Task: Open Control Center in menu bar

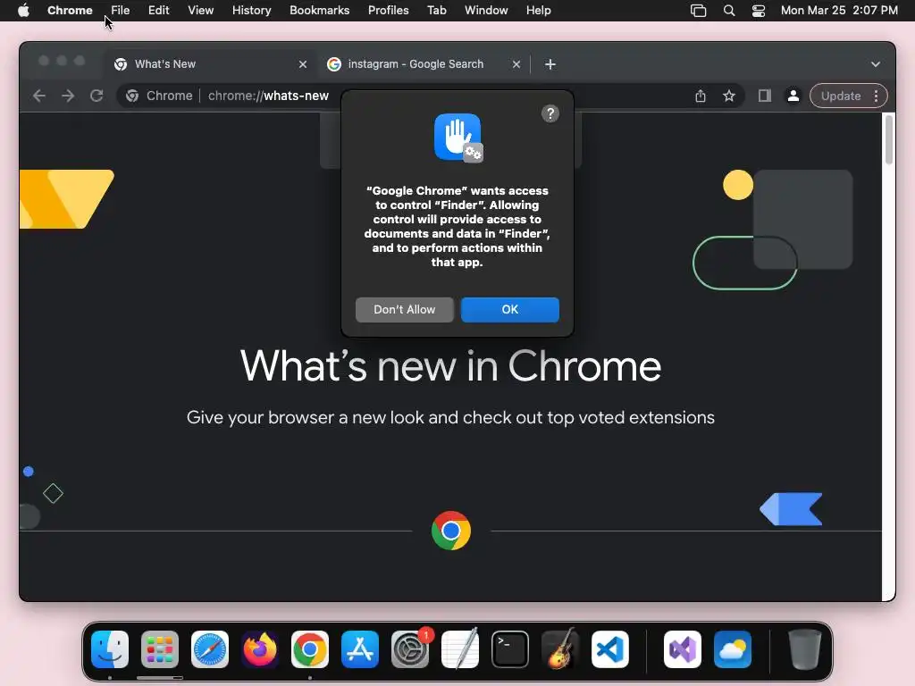Action: [x=758, y=11]
